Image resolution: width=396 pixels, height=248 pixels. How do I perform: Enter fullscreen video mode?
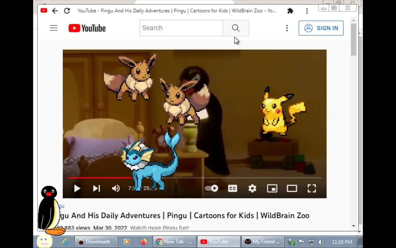pos(312,188)
